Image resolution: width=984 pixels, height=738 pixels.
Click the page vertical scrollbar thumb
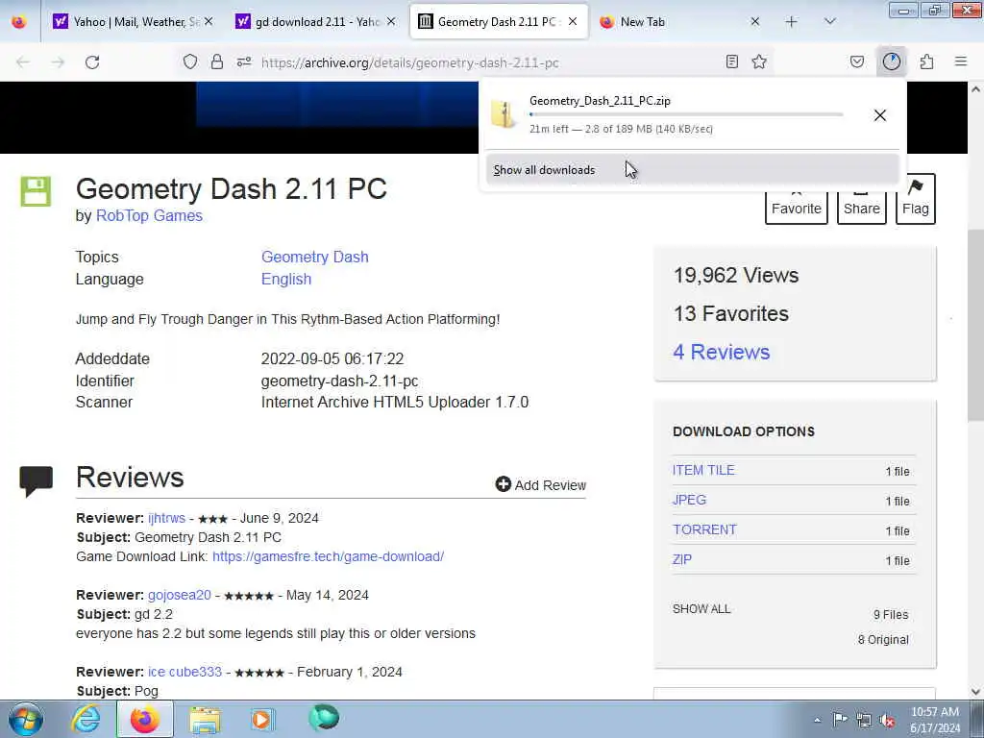point(975,325)
